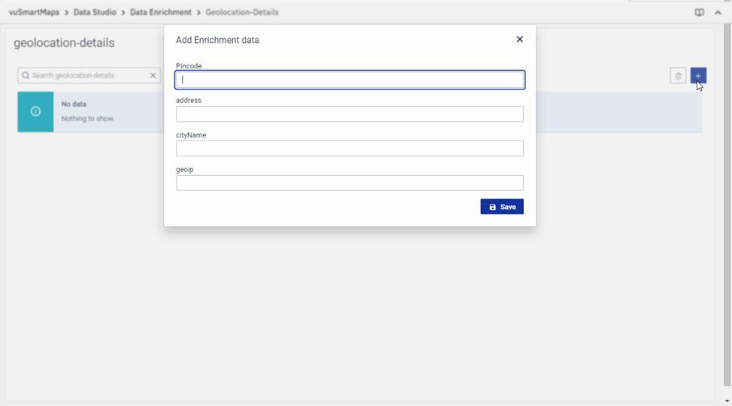The height and width of the screenshot is (406, 732).
Task: Click the add enrichment plus icon
Action: [x=698, y=75]
